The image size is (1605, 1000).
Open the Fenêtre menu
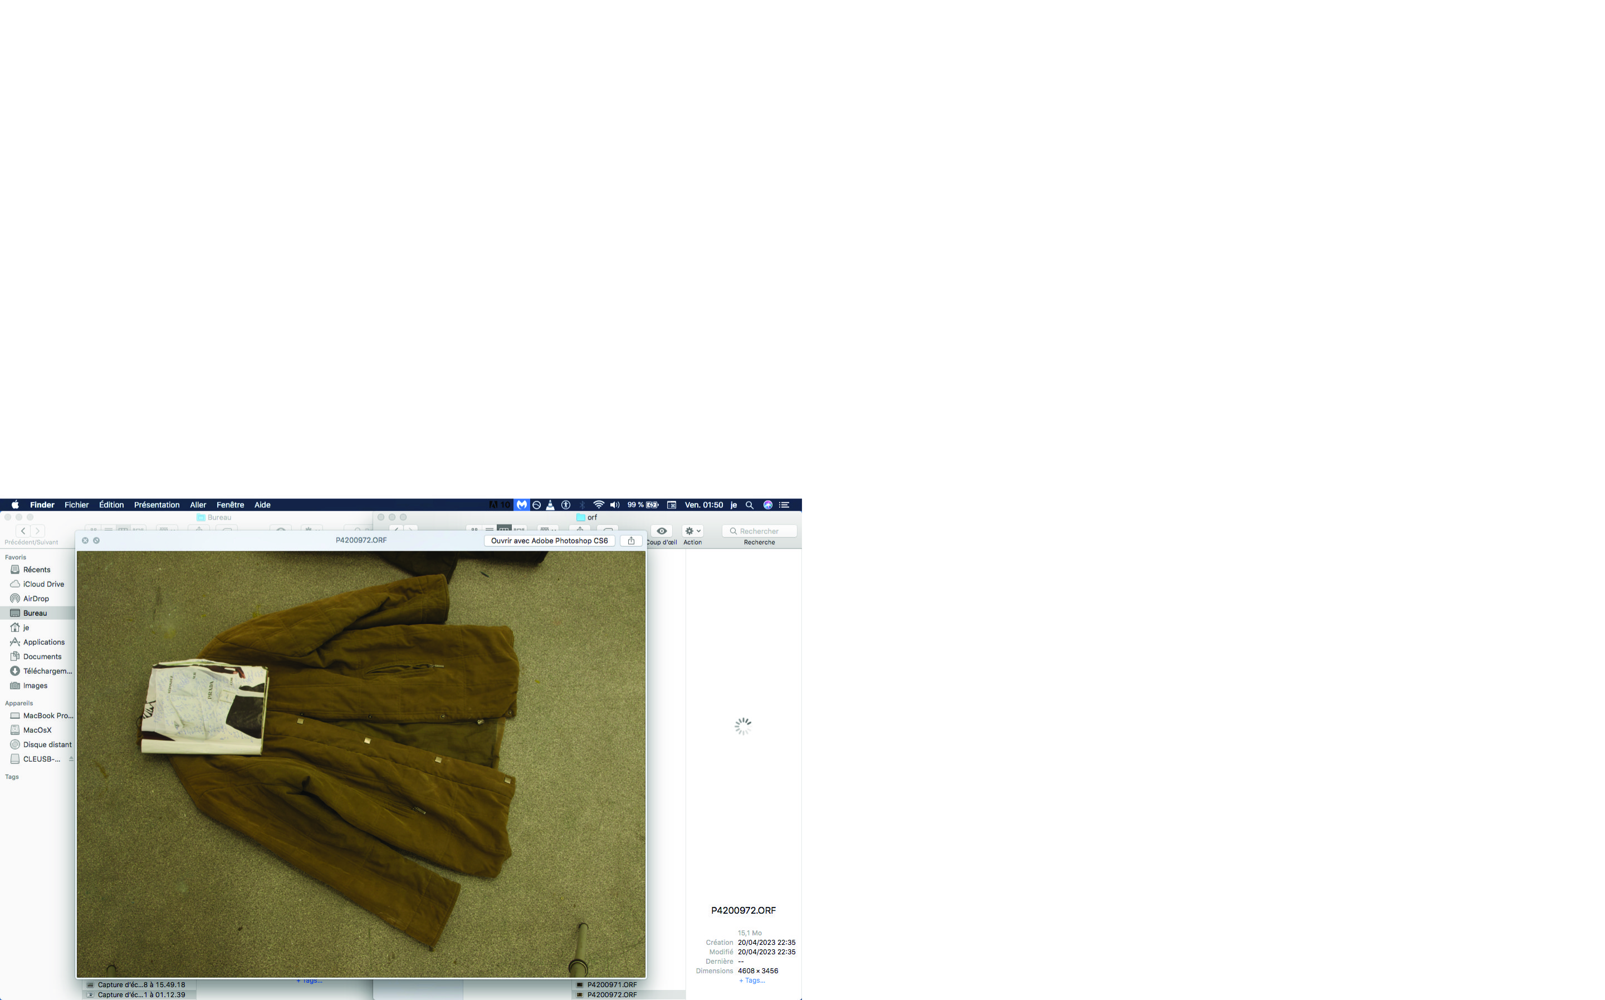(230, 504)
